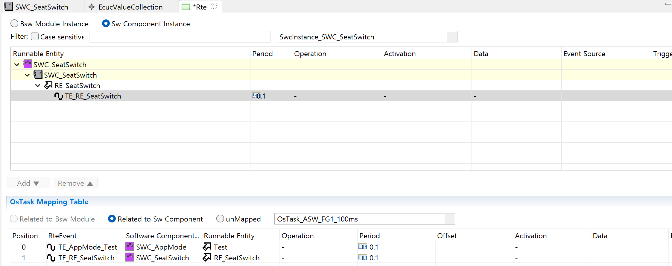The width and height of the screenshot is (672, 266).
Task: Click the Filter text input field
Action: 180,37
